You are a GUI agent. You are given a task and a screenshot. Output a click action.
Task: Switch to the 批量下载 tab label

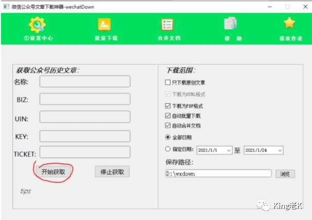pos(106,38)
